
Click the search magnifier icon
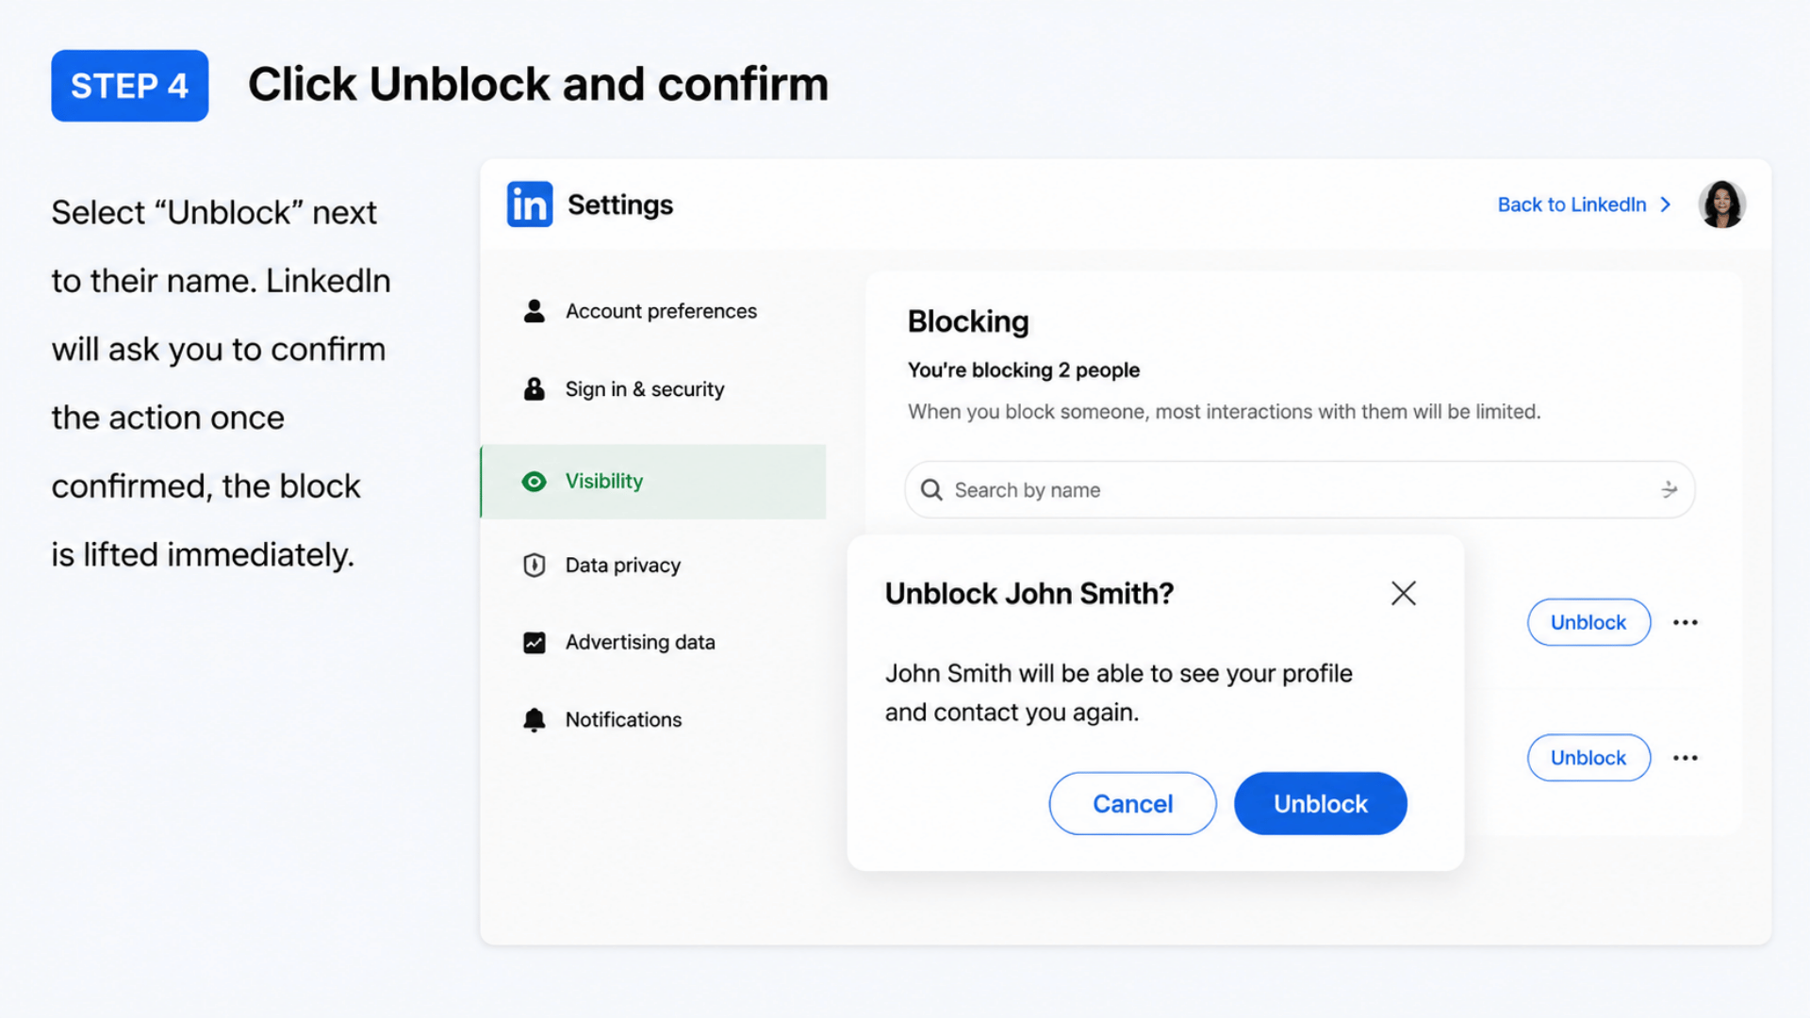[x=931, y=489]
